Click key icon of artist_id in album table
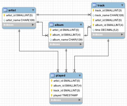The height and width of the screenshot is (106, 127). point(51,30)
